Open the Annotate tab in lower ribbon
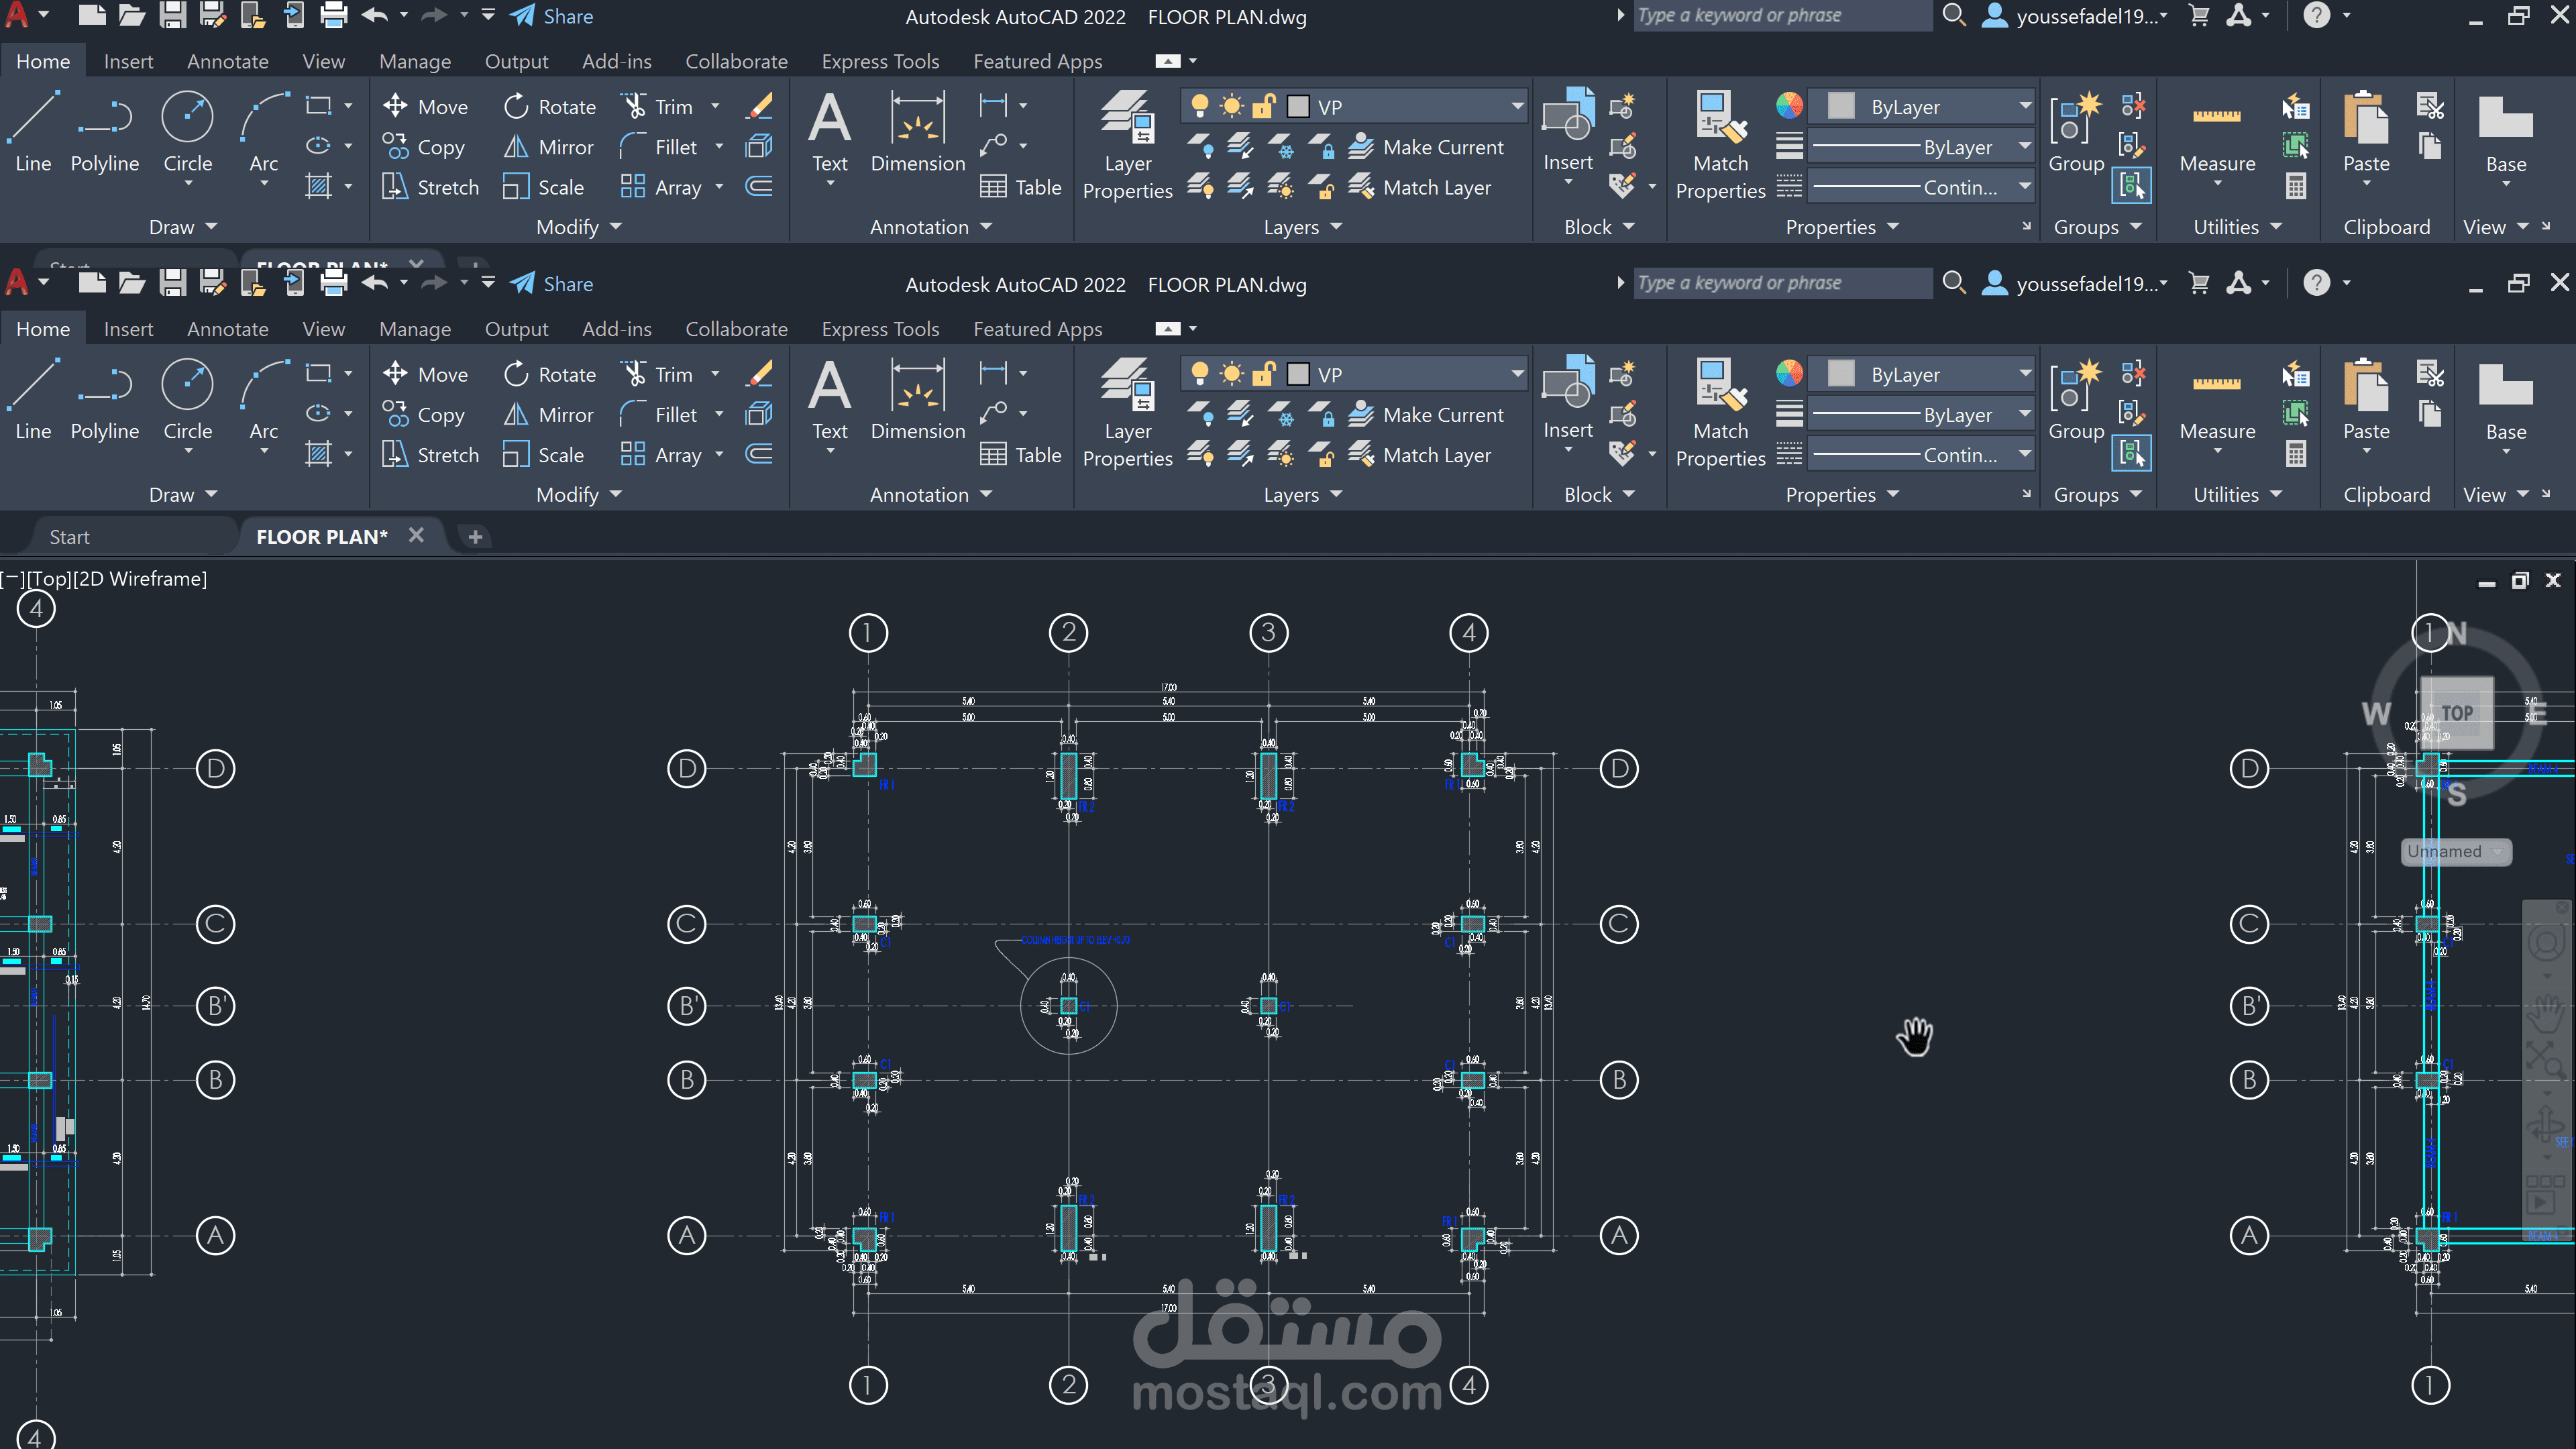 227,329
